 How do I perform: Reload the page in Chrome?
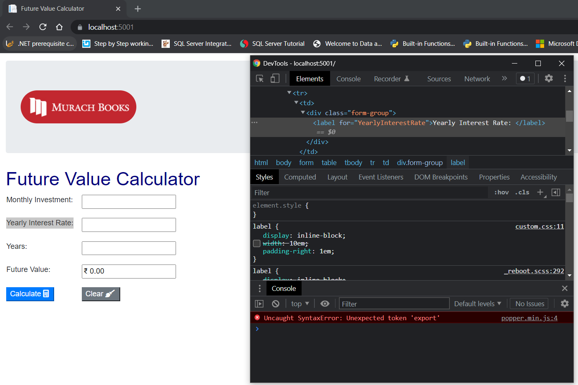click(43, 27)
